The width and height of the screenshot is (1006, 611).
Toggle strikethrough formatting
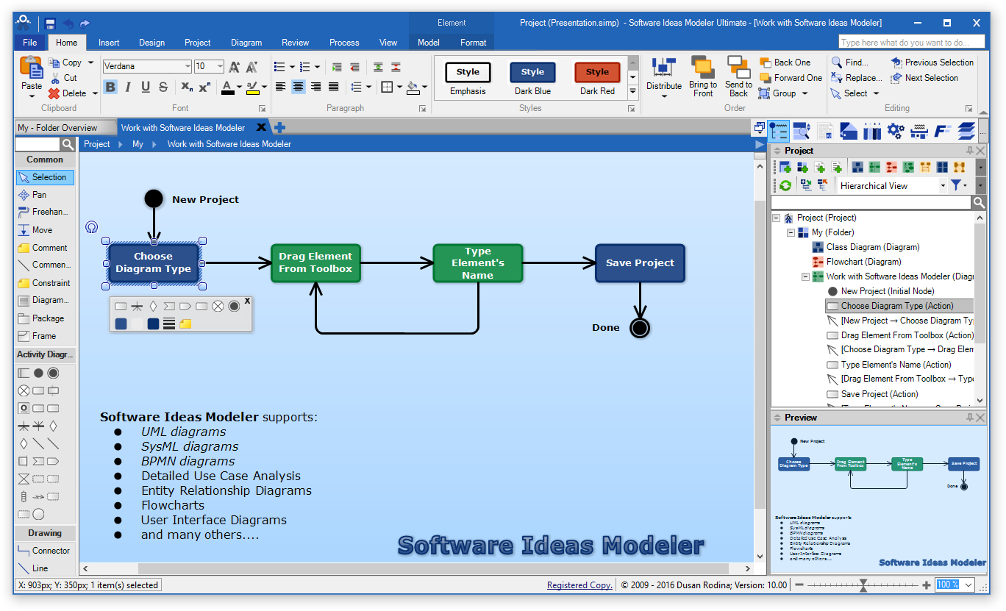tap(163, 87)
